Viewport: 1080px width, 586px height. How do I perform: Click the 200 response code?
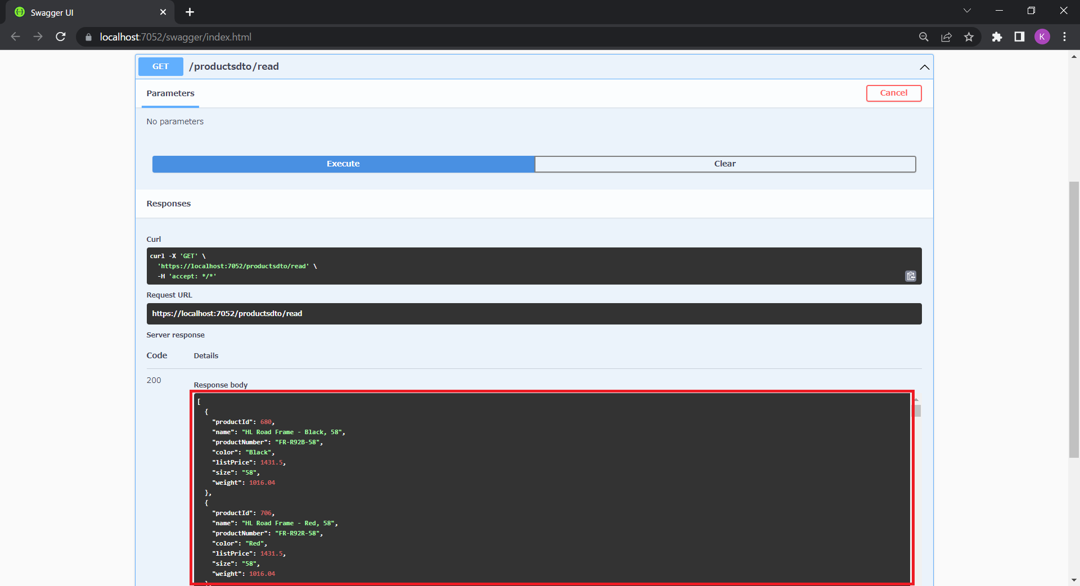coord(154,380)
